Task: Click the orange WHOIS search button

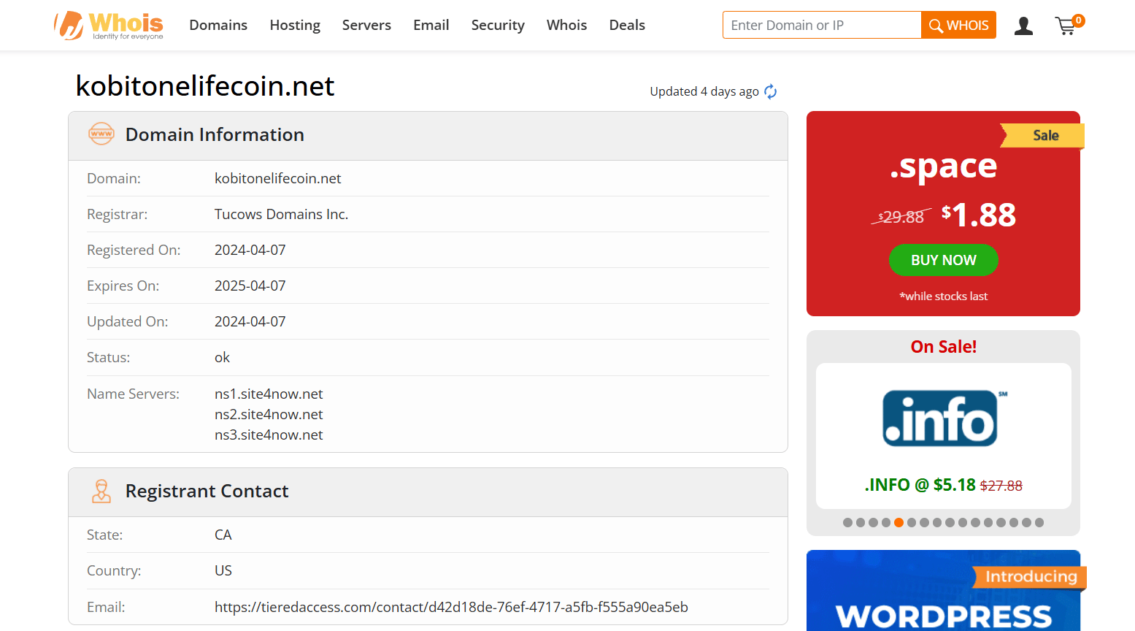Action: pos(958,25)
